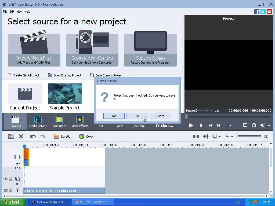275x206 pixels.
Task: Open the View menu
Action: (x=19, y=12)
